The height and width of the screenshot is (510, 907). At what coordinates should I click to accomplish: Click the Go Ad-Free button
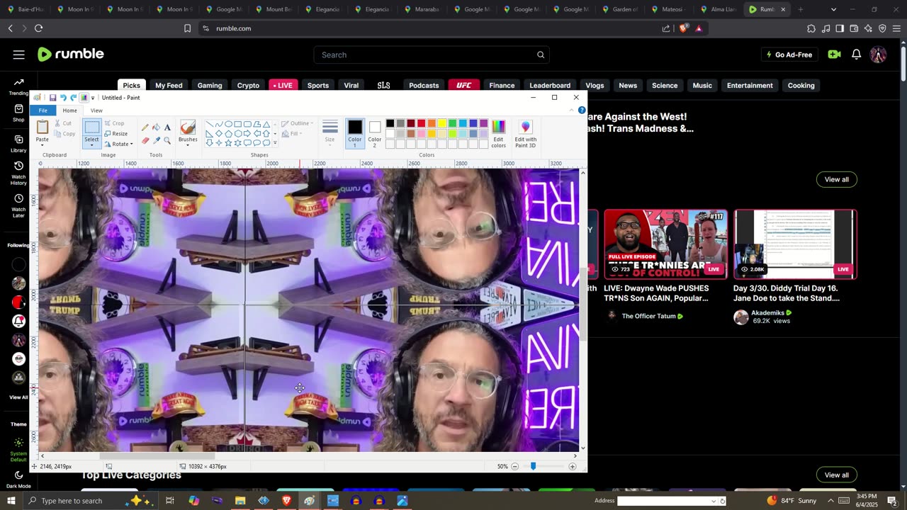pyautogui.click(x=789, y=55)
